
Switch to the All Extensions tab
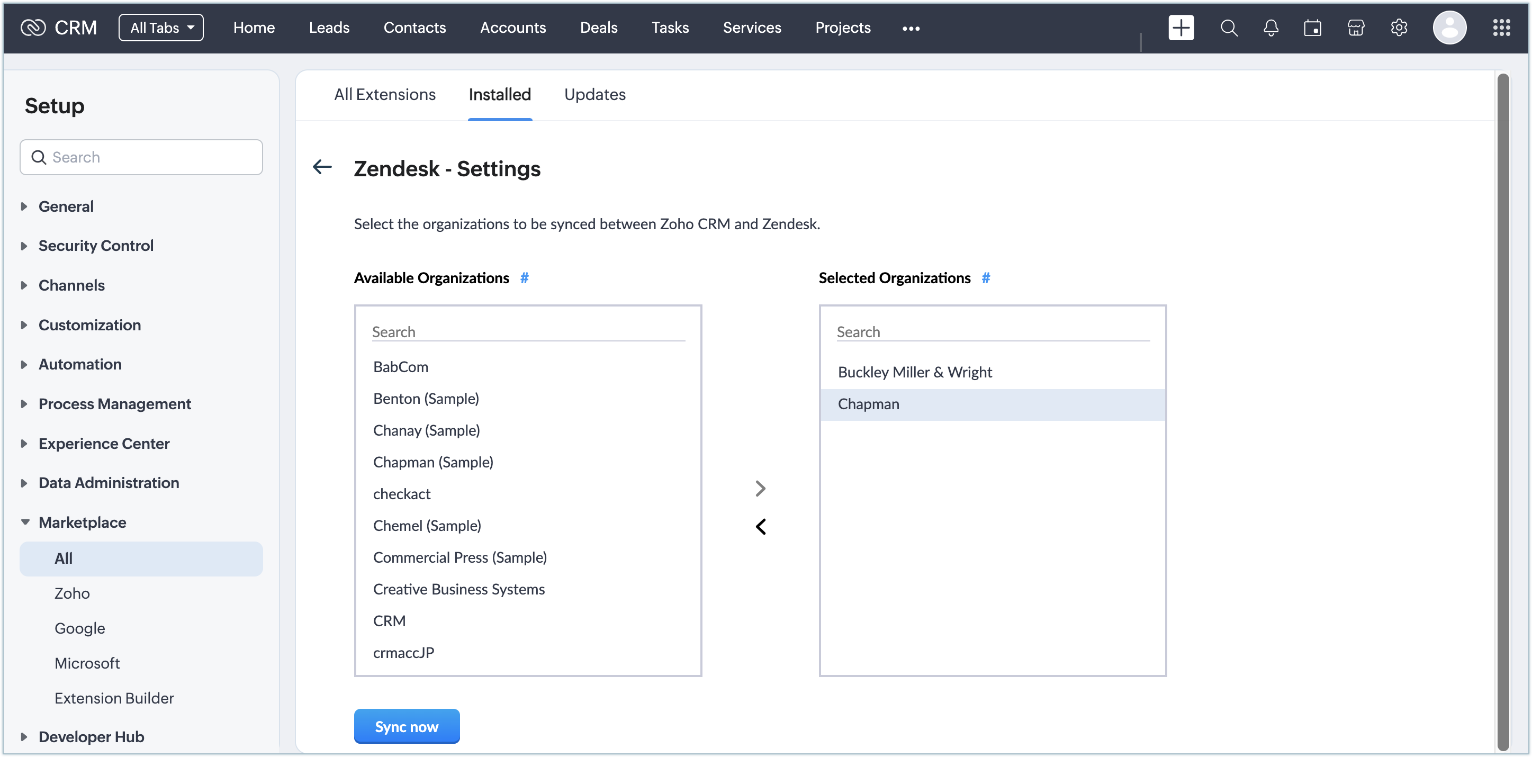pos(384,95)
